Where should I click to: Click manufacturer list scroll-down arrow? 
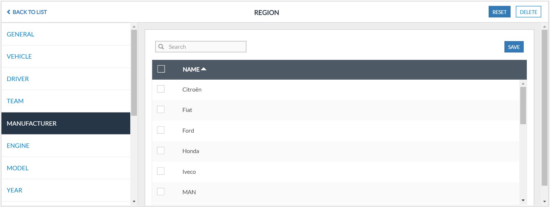[523, 200]
